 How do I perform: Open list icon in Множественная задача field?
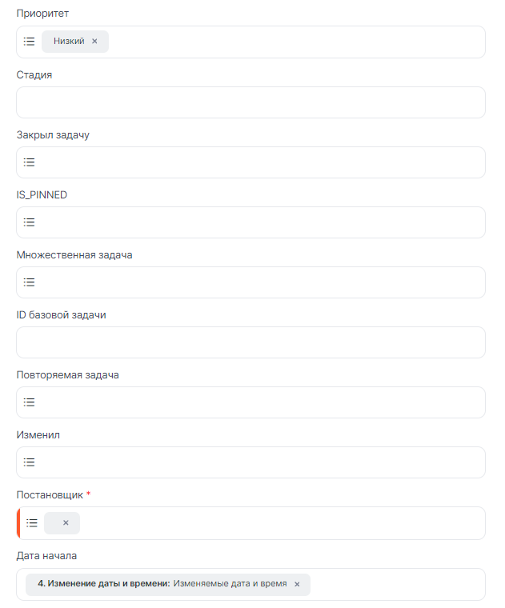pos(29,282)
